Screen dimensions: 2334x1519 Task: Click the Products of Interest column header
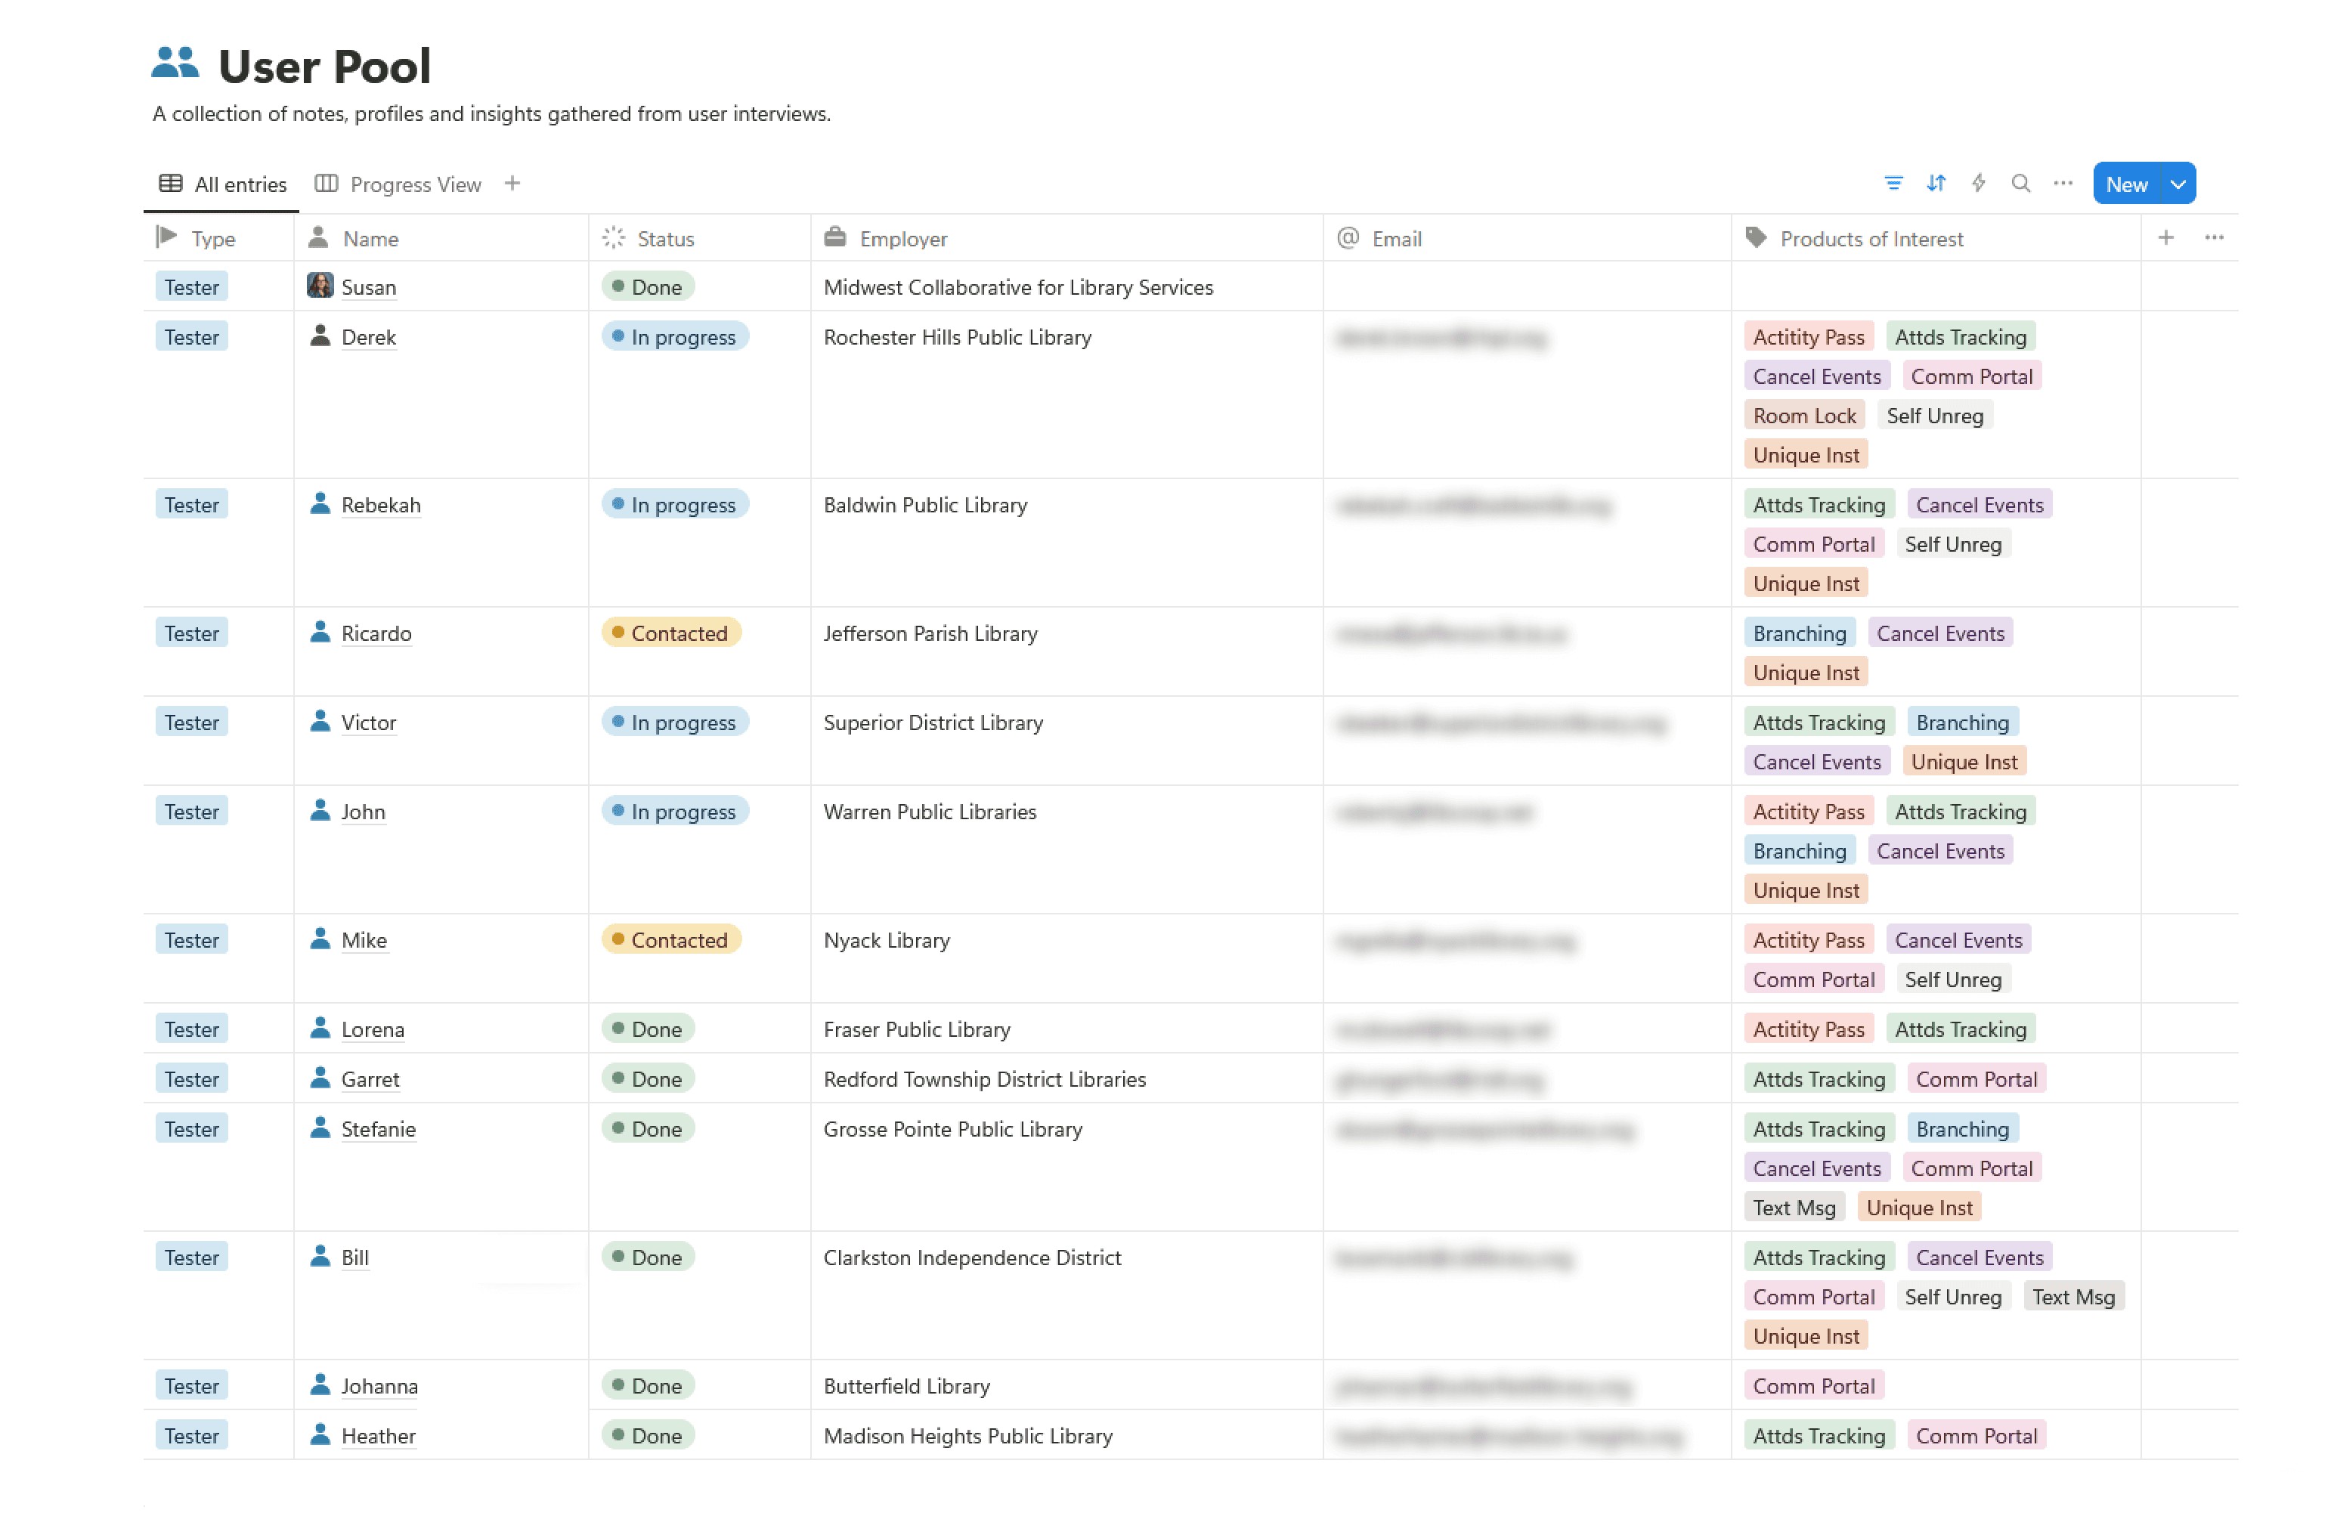[1870, 238]
